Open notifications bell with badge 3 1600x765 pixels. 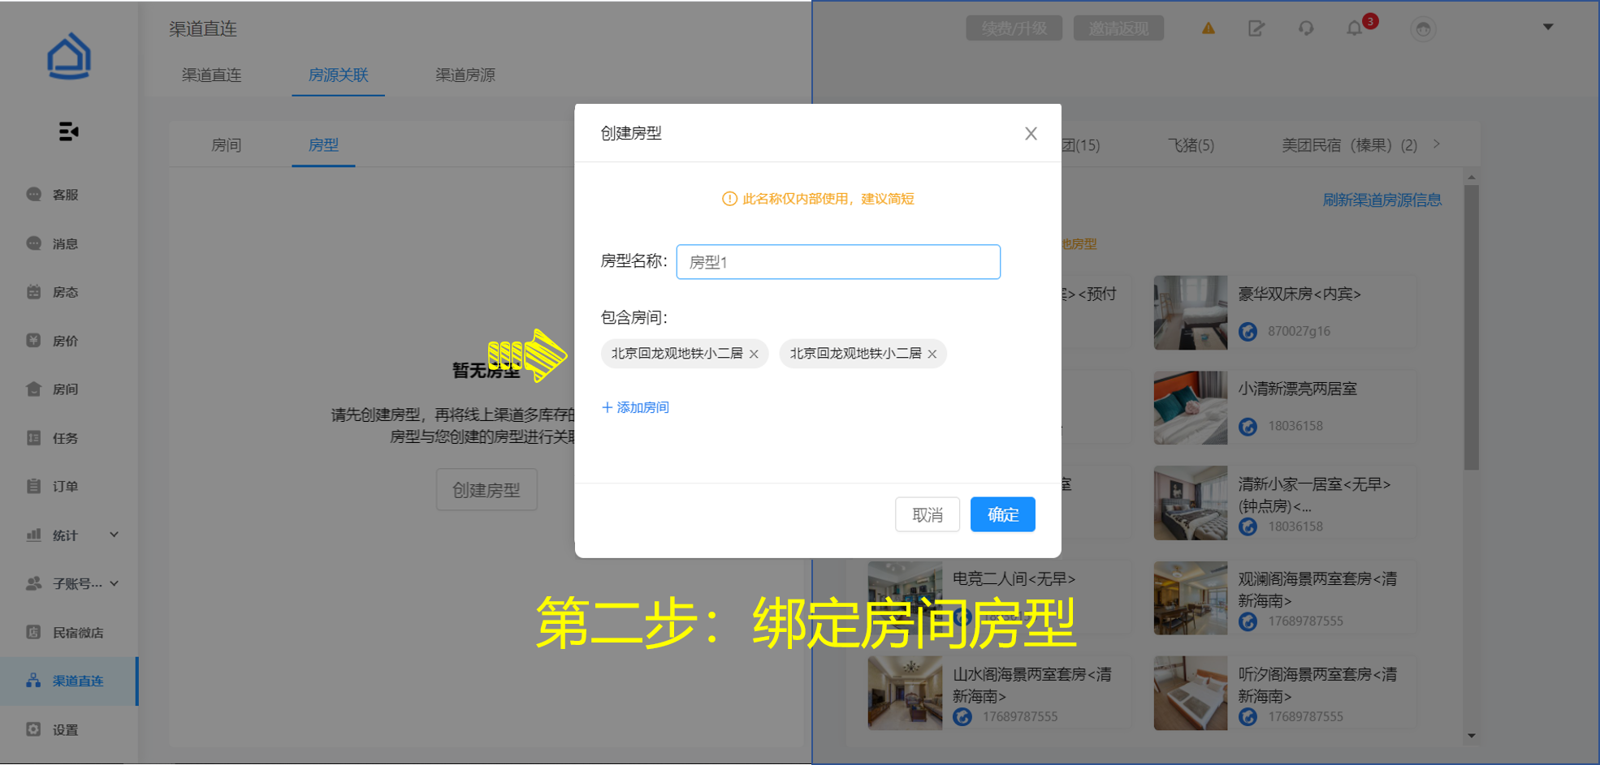[x=1355, y=28]
